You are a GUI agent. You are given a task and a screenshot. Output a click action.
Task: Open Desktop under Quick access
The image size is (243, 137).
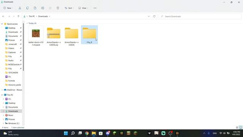coord(12,28)
